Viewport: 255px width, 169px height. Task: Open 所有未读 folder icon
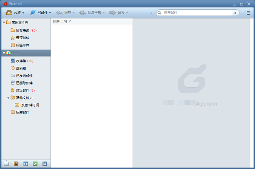tap(13, 30)
